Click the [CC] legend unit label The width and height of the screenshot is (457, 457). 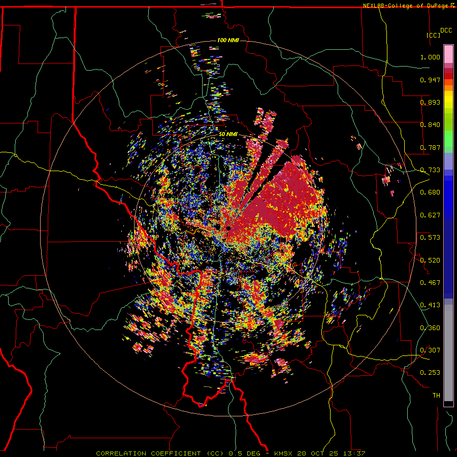[x=433, y=35]
